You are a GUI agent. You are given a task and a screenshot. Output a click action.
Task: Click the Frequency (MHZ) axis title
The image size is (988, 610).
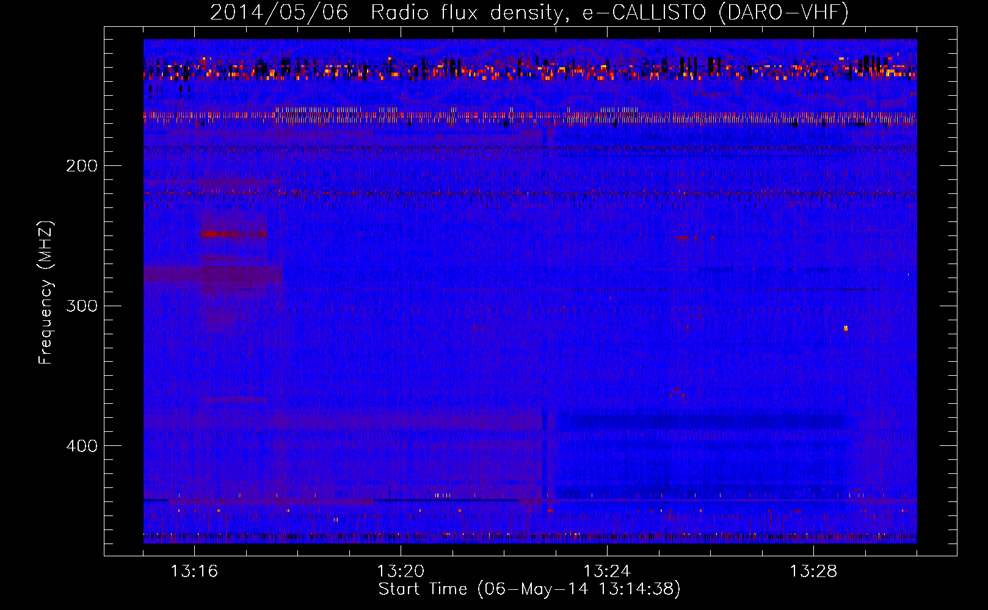pyautogui.click(x=46, y=293)
